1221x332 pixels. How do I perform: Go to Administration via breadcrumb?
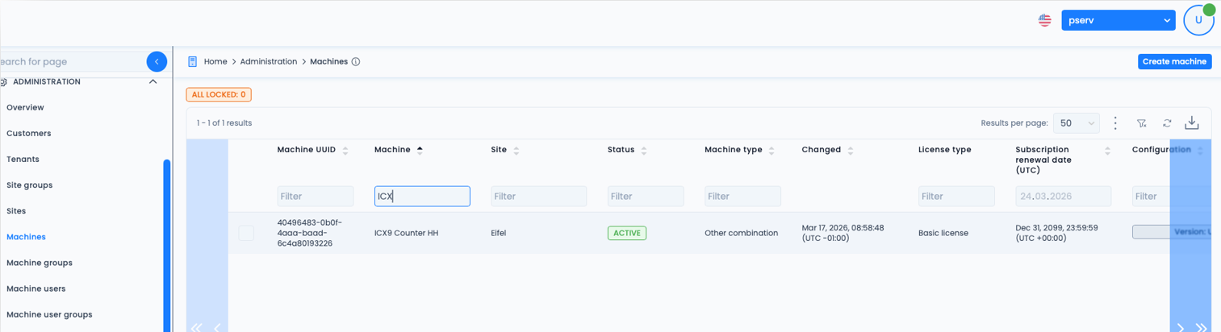[x=269, y=61]
